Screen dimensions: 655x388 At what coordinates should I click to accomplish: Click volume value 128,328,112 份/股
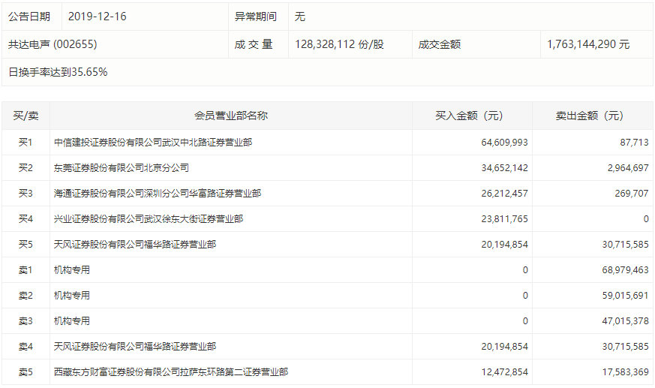pyautogui.click(x=339, y=44)
